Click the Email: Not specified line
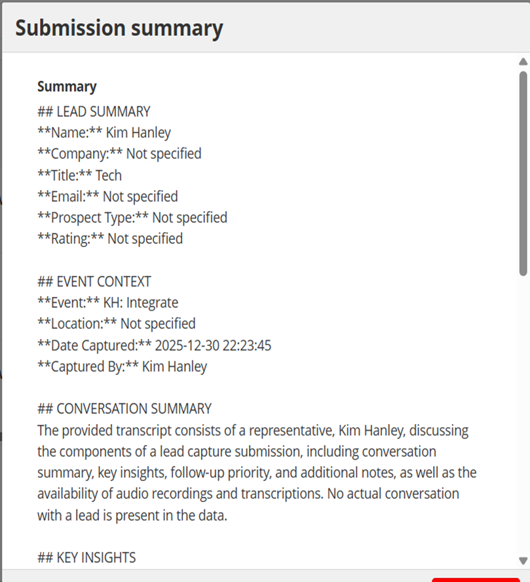Viewport: 530px width, 582px height. (x=107, y=197)
